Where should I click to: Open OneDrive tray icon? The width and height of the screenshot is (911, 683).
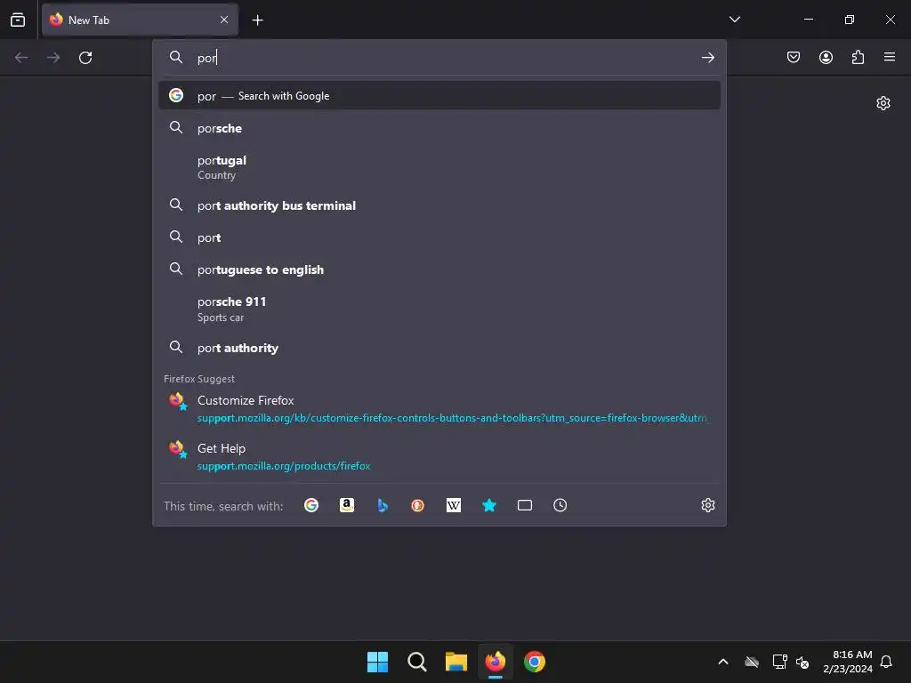click(x=752, y=662)
